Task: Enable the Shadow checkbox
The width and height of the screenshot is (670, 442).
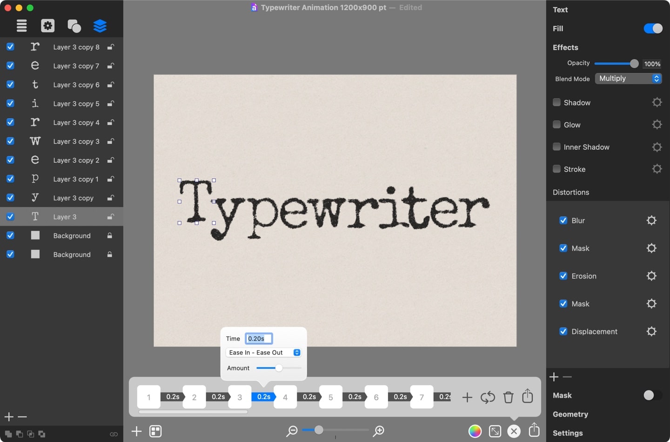Action: coord(556,102)
